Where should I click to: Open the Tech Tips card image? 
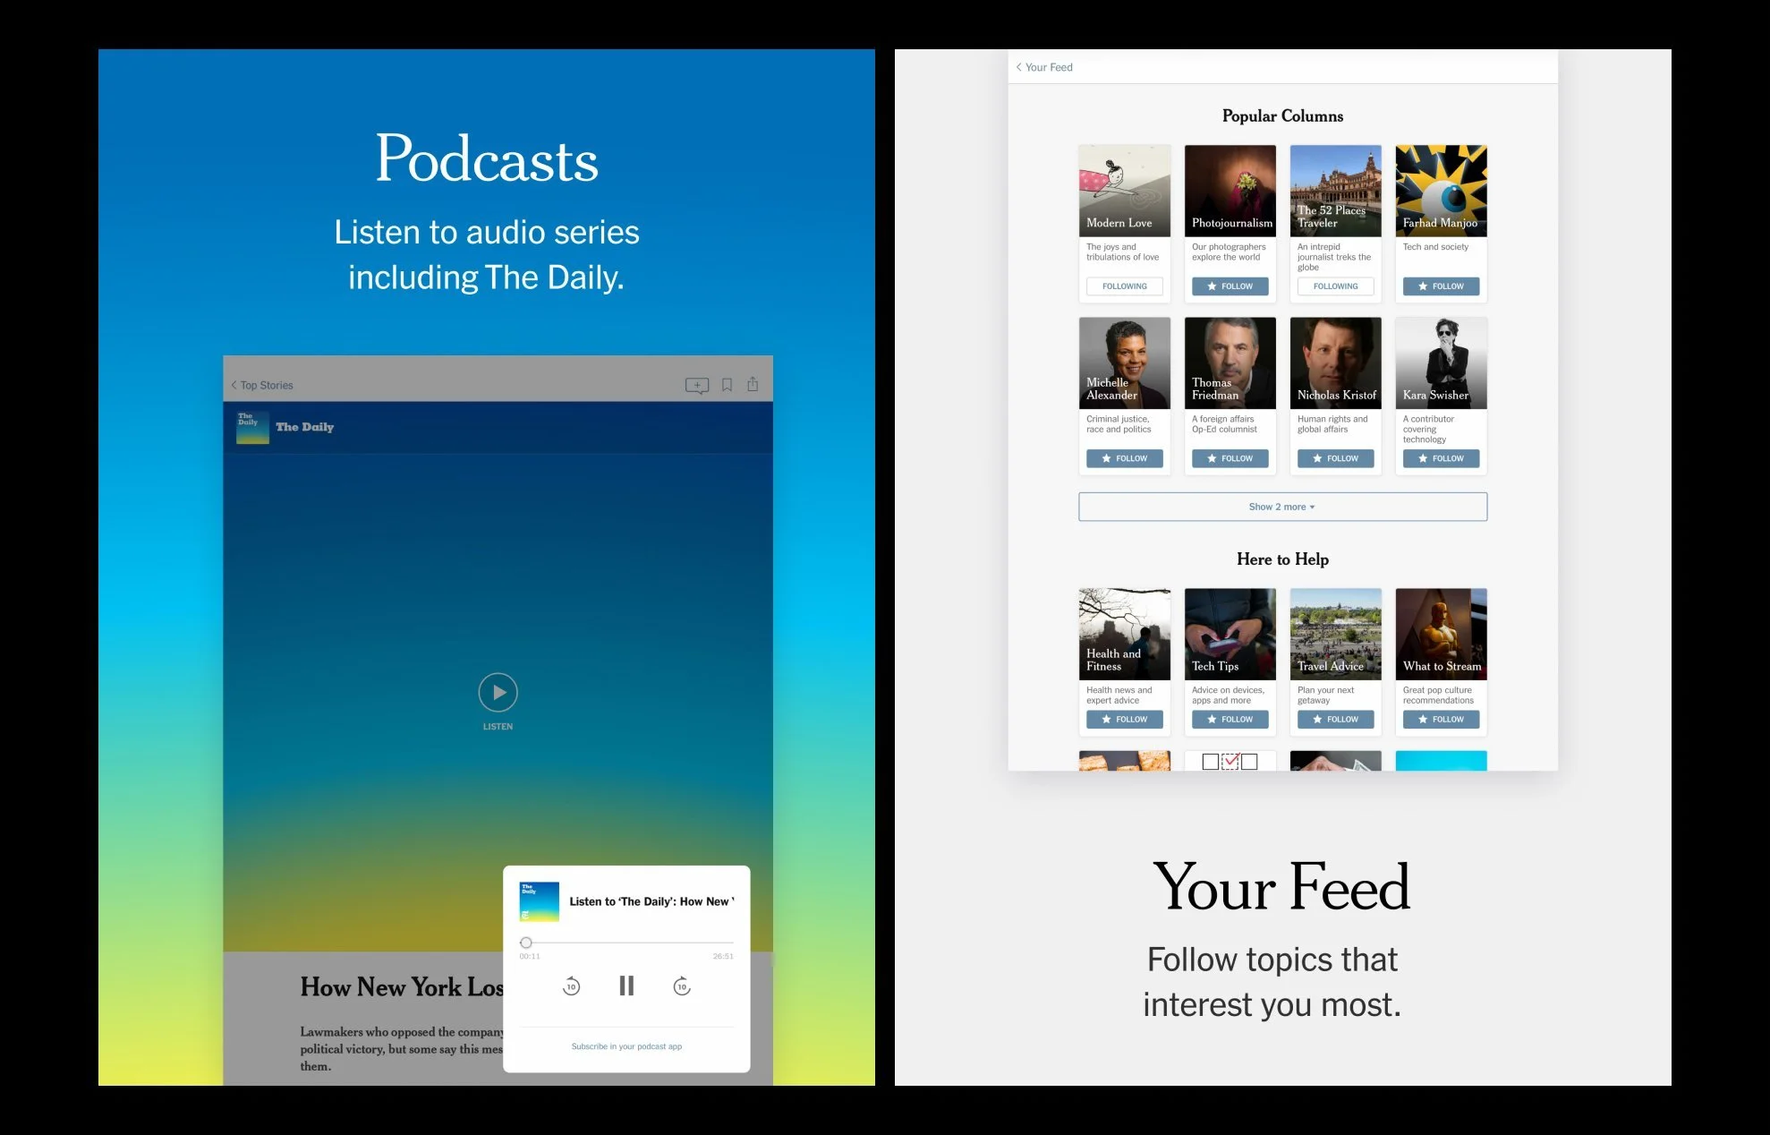click(x=1230, y=634)
